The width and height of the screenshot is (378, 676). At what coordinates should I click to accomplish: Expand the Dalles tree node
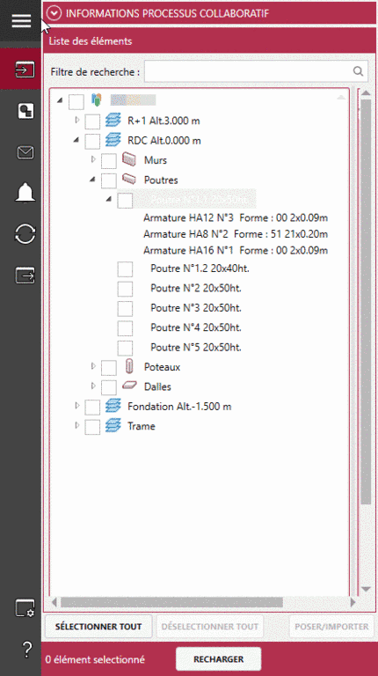point(93,386)
